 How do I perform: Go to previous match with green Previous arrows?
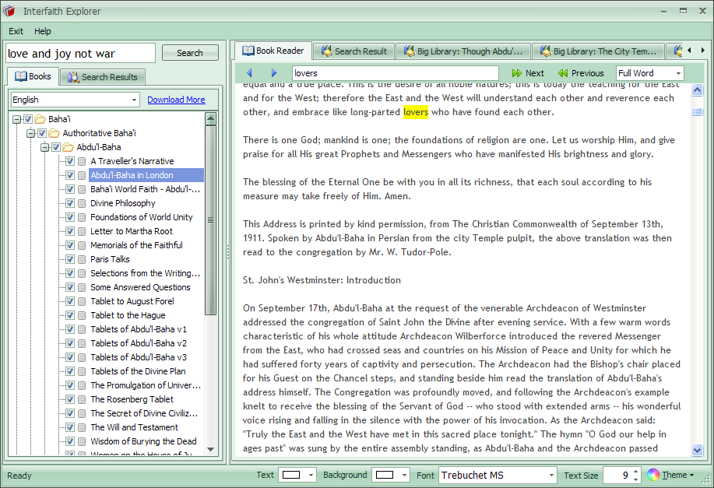point(581,73)
